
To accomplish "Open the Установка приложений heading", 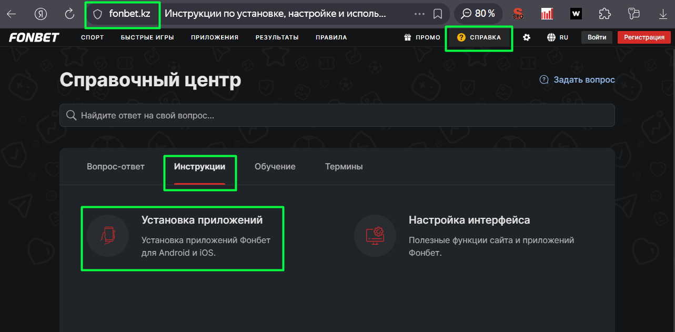I will 202,220.
